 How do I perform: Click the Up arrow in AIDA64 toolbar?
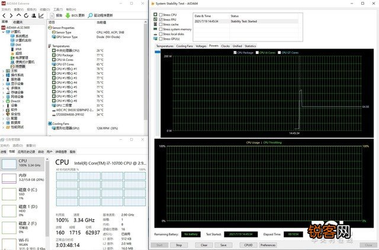pyautogui.click(x=18, y=15)
